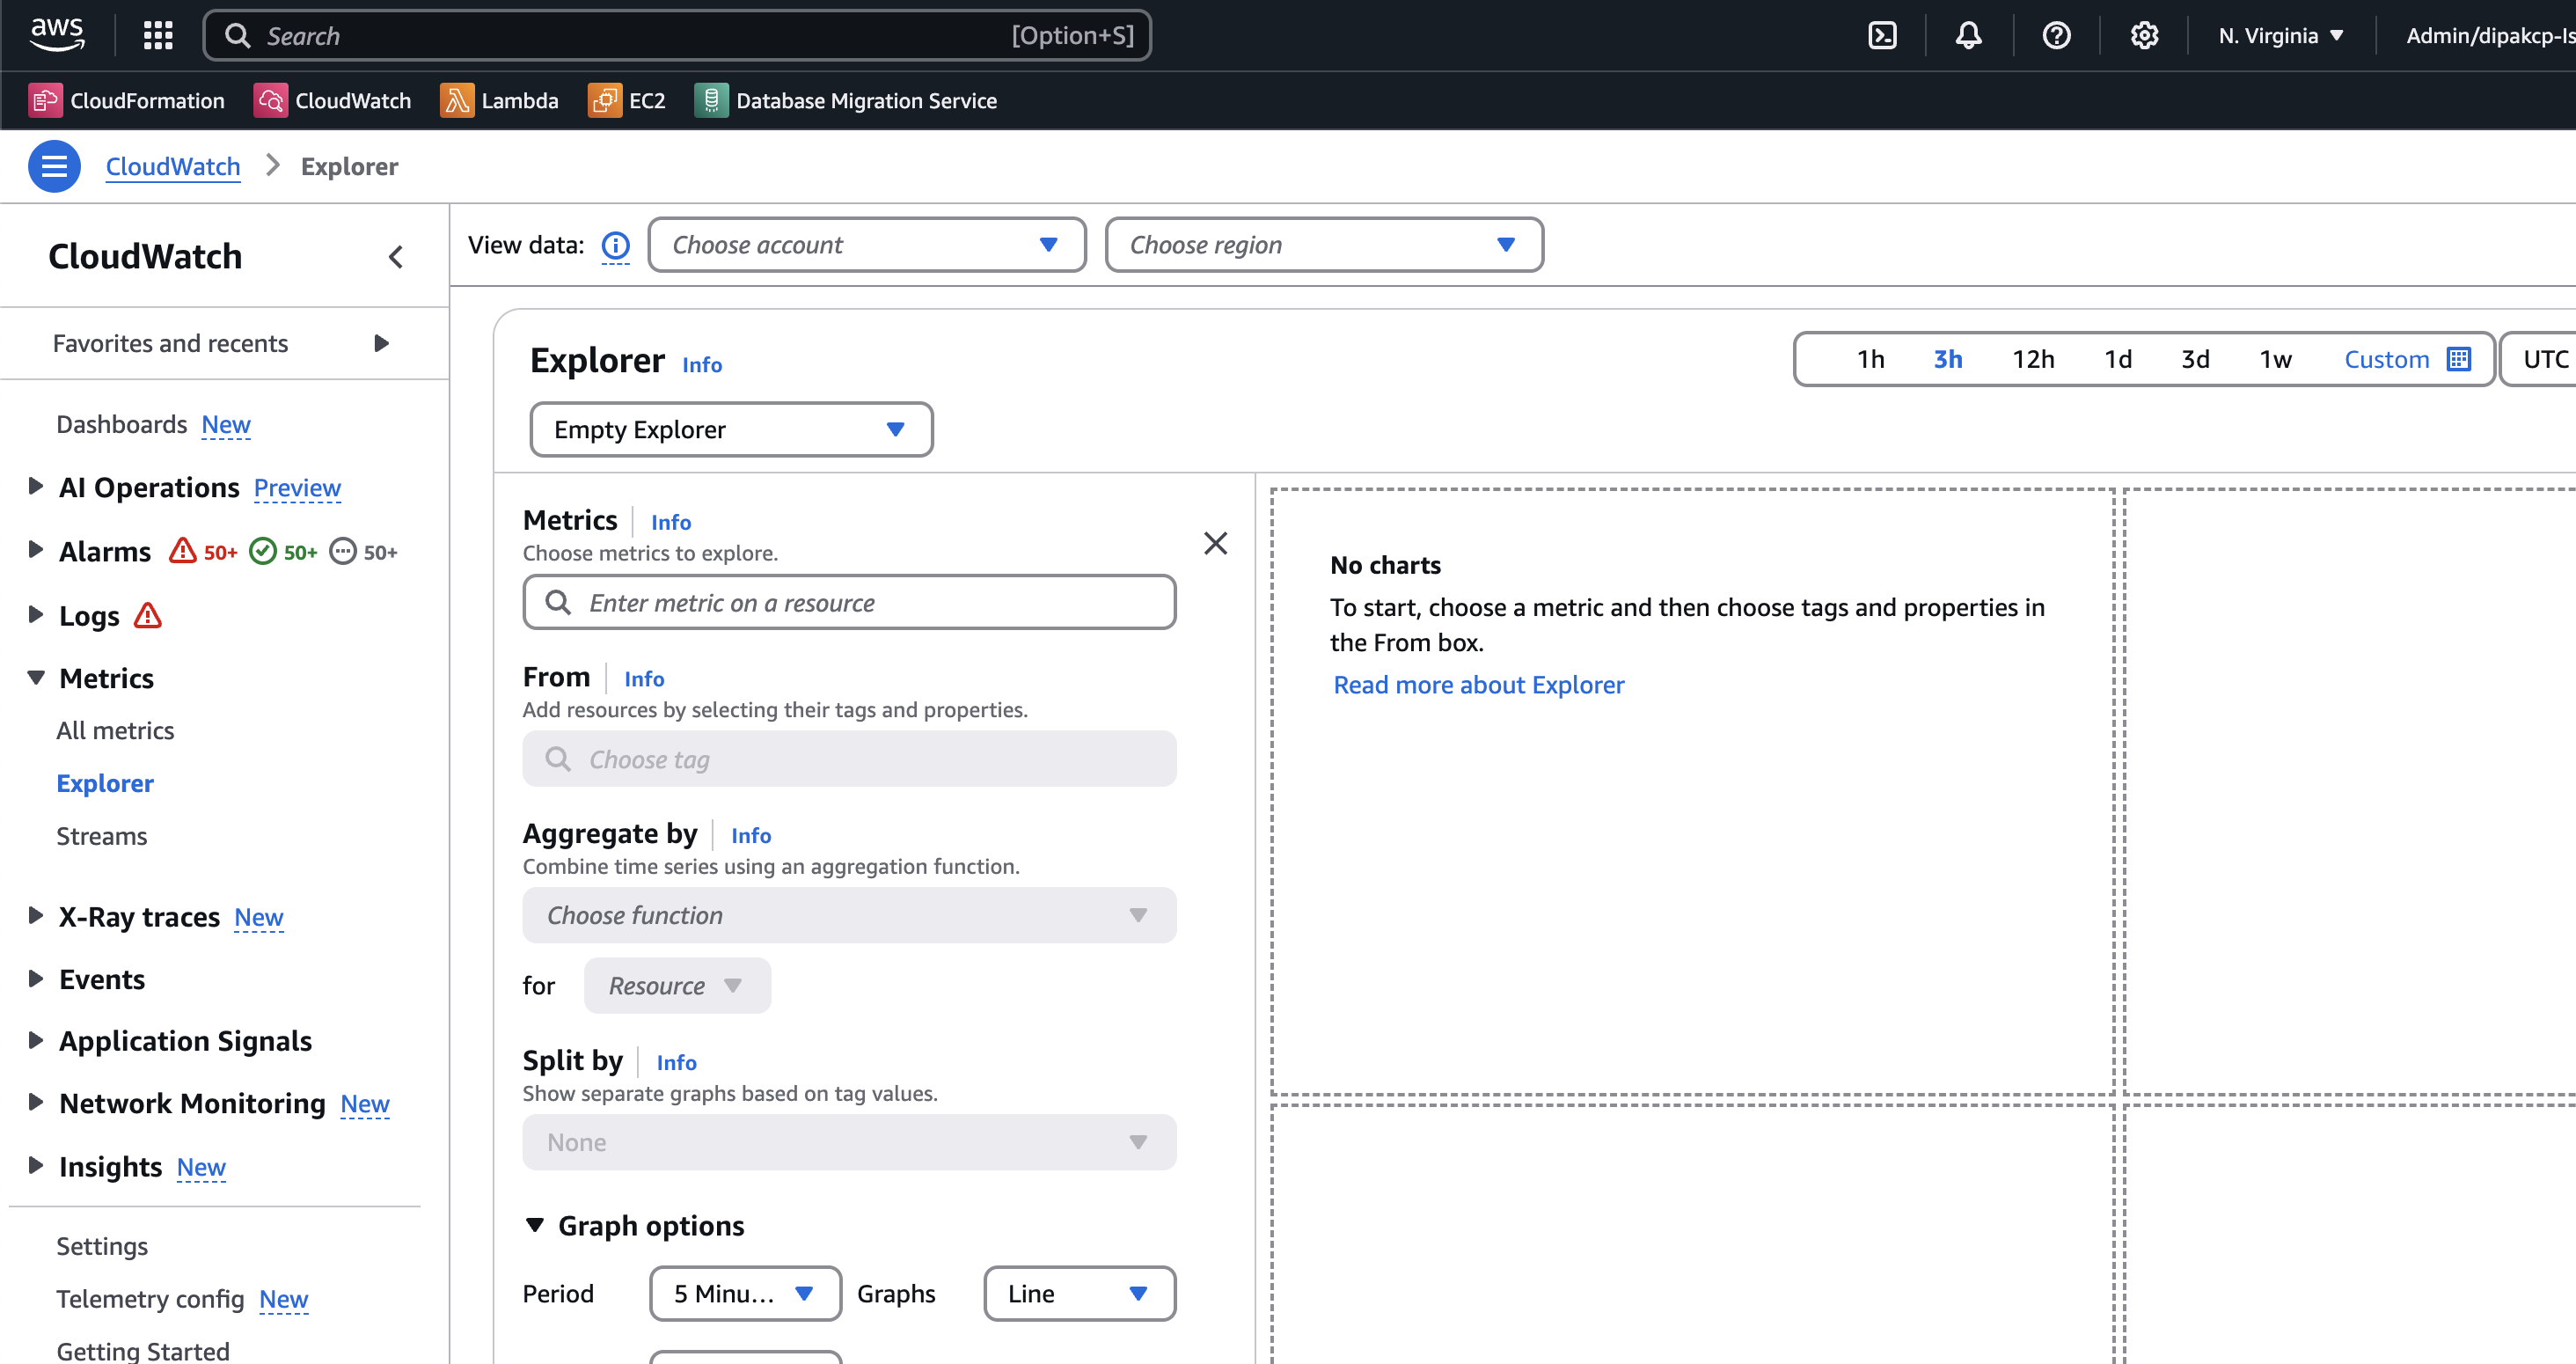Viewport: 2576px width, 1364px height.
Task: Click Info link next to Explorer title
Action: 702,365
